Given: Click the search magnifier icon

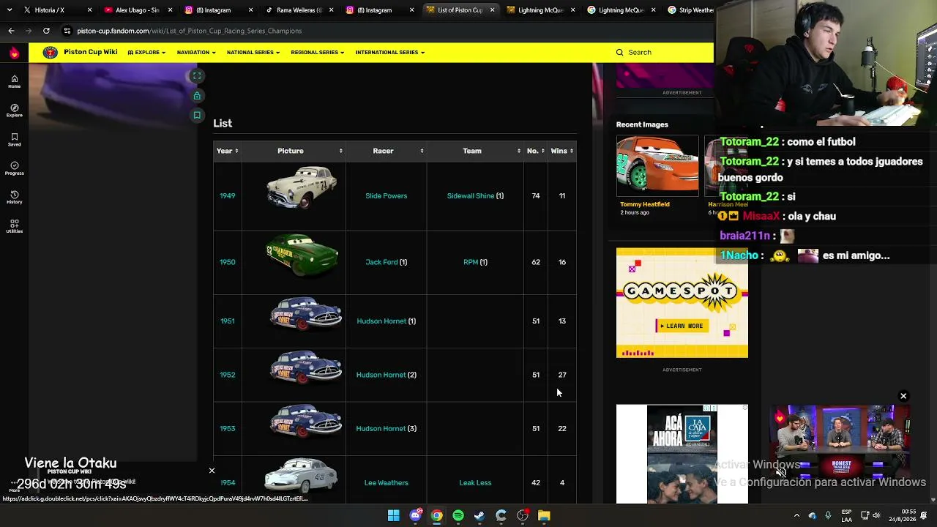Looking at the screenshot, I should [619, 52].
